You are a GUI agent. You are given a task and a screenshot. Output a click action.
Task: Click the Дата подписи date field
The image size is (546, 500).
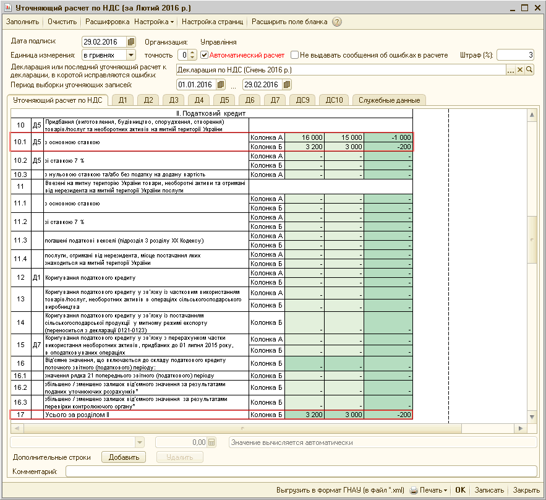(105, 42)
